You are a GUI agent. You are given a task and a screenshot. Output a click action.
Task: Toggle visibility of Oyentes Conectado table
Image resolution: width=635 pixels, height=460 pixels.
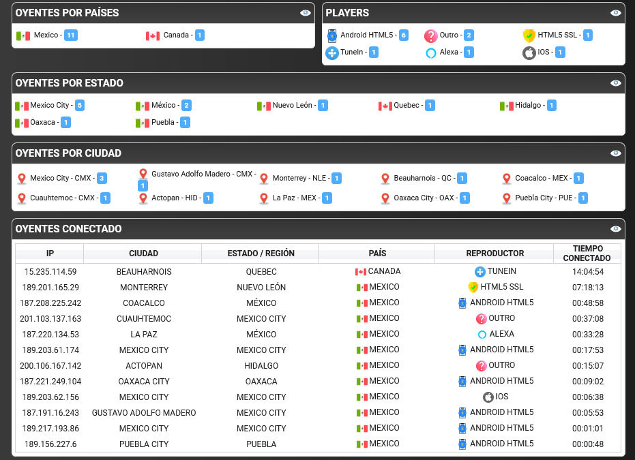click(x=615, y=229)
